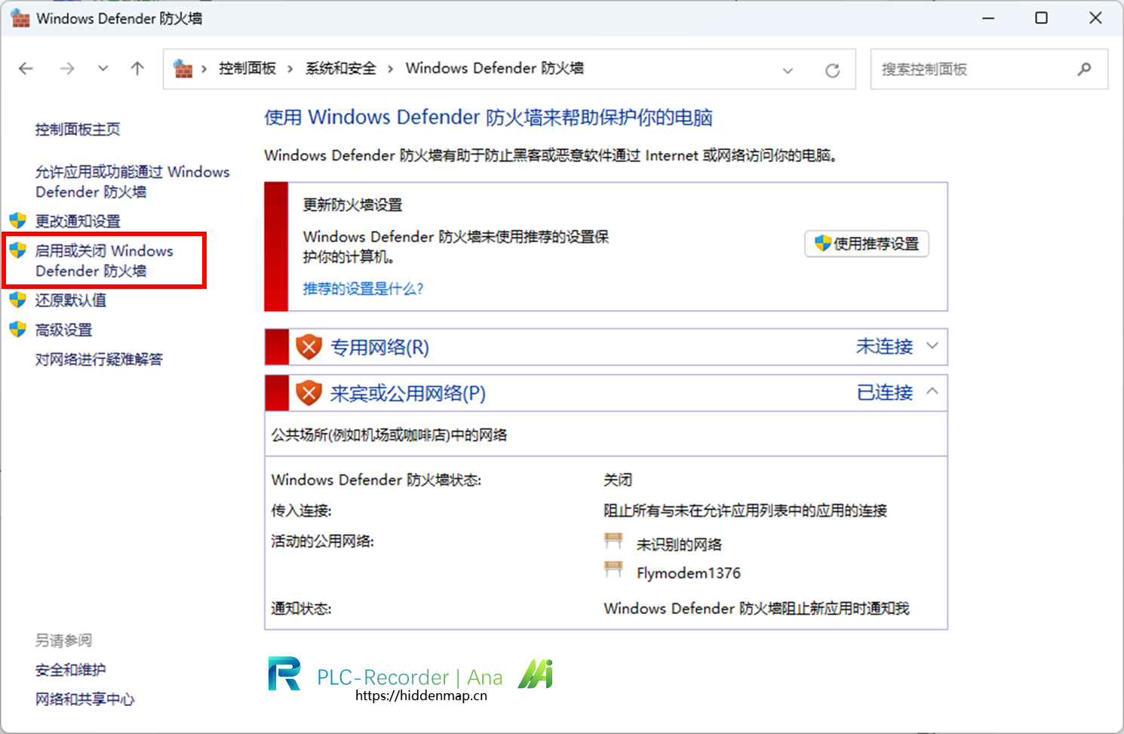The height and width of the screenshot is (734, 1124).
Task: Click shield icon beside 高级设置
Action: [x=18, y=330]
